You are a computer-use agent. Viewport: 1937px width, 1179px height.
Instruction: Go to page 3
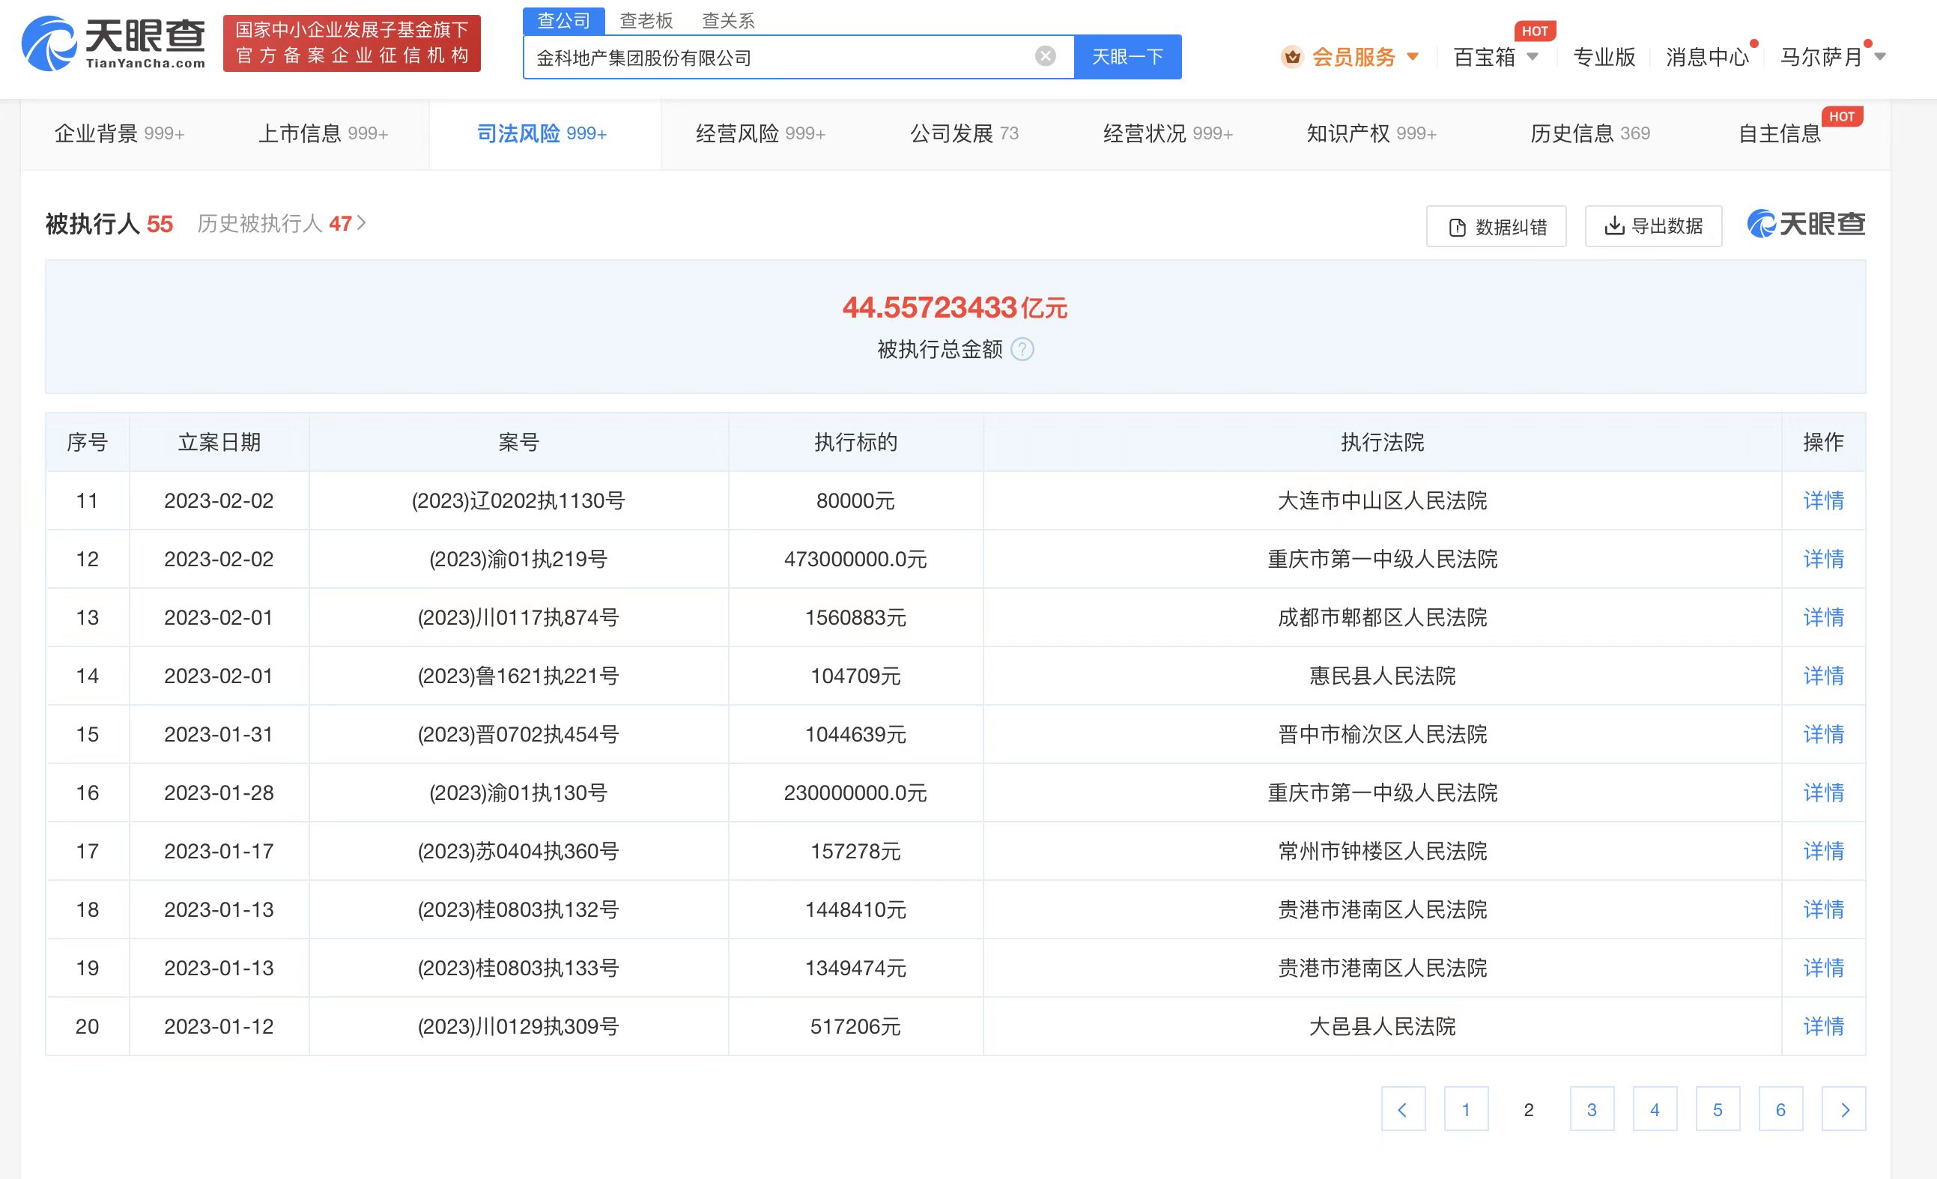click(x=1592, y=1109)
